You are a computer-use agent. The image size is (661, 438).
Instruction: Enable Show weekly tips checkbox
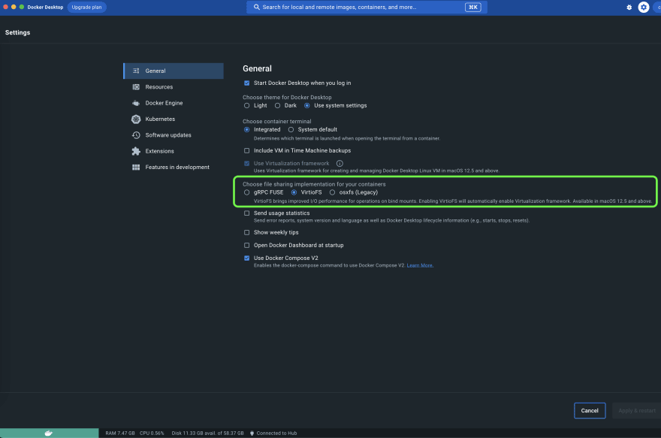246,232
